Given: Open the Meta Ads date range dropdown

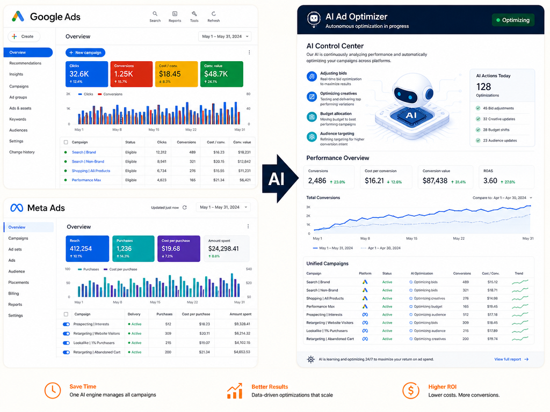Looking at the screenshot, I should point(223,207).
